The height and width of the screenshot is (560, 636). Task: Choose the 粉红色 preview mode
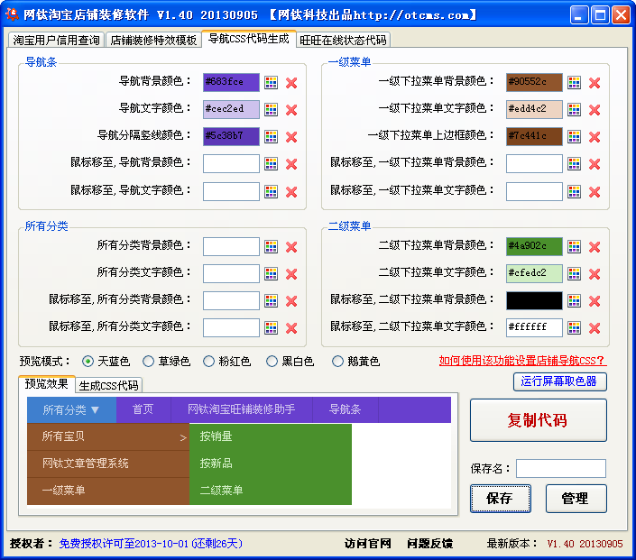209,362
